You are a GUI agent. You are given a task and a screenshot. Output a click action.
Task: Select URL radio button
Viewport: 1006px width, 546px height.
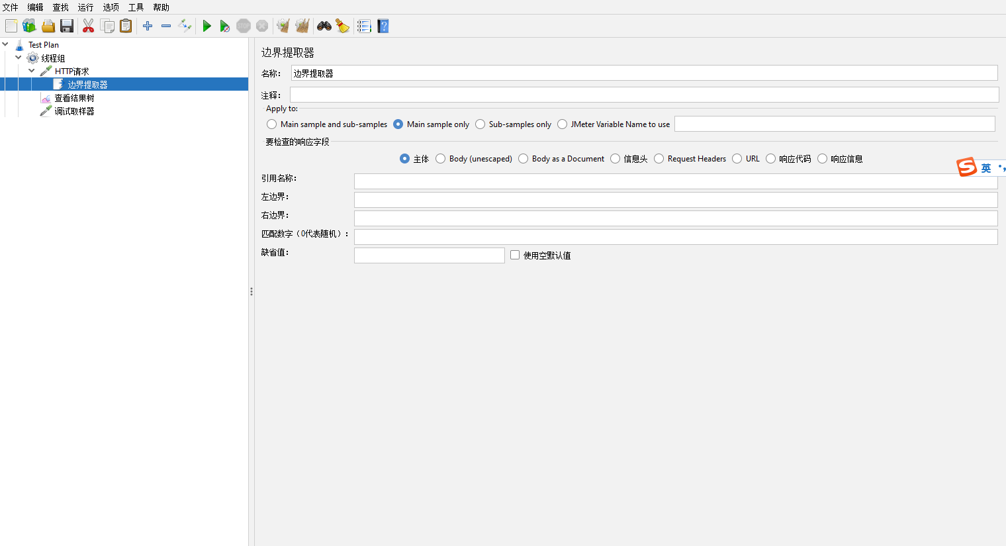point(737,159)
